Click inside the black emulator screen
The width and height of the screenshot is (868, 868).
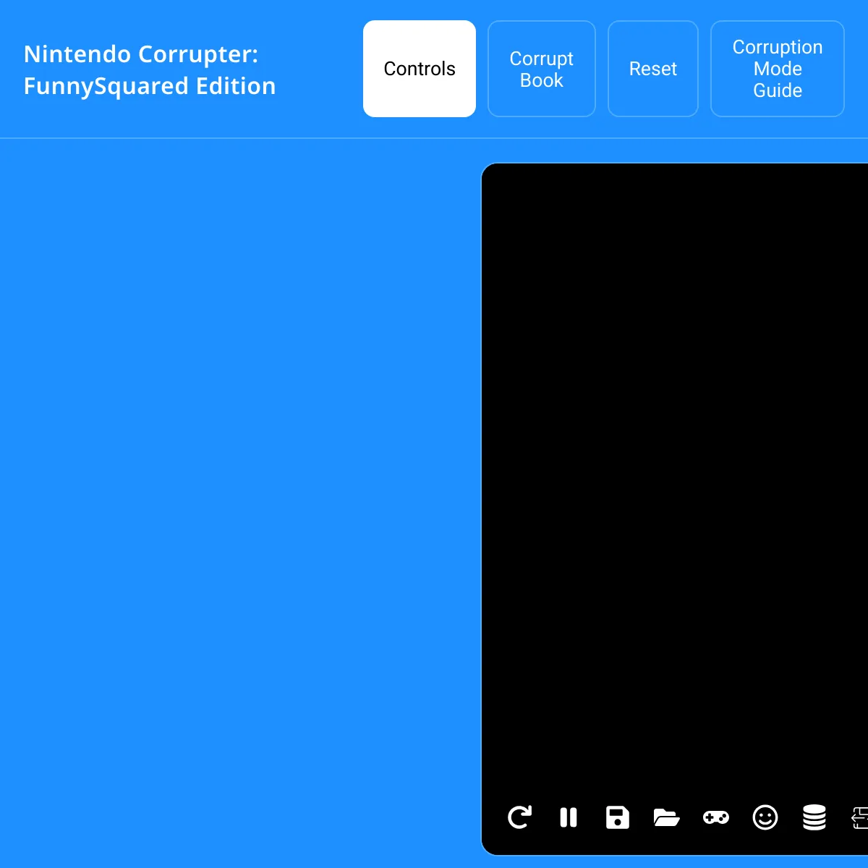tap(673, 470)
